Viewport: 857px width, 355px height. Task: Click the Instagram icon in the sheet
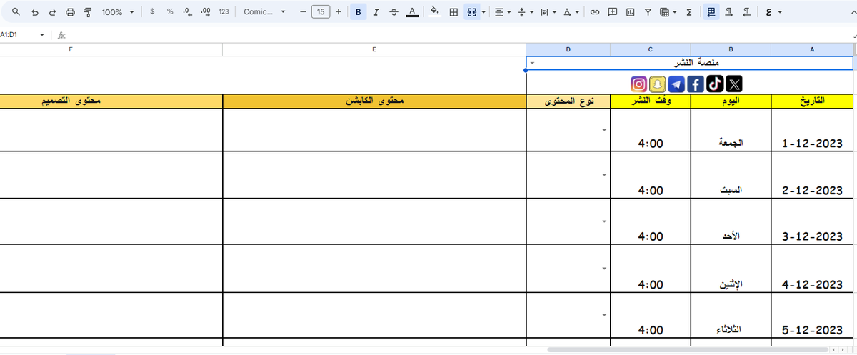point(639,84)
